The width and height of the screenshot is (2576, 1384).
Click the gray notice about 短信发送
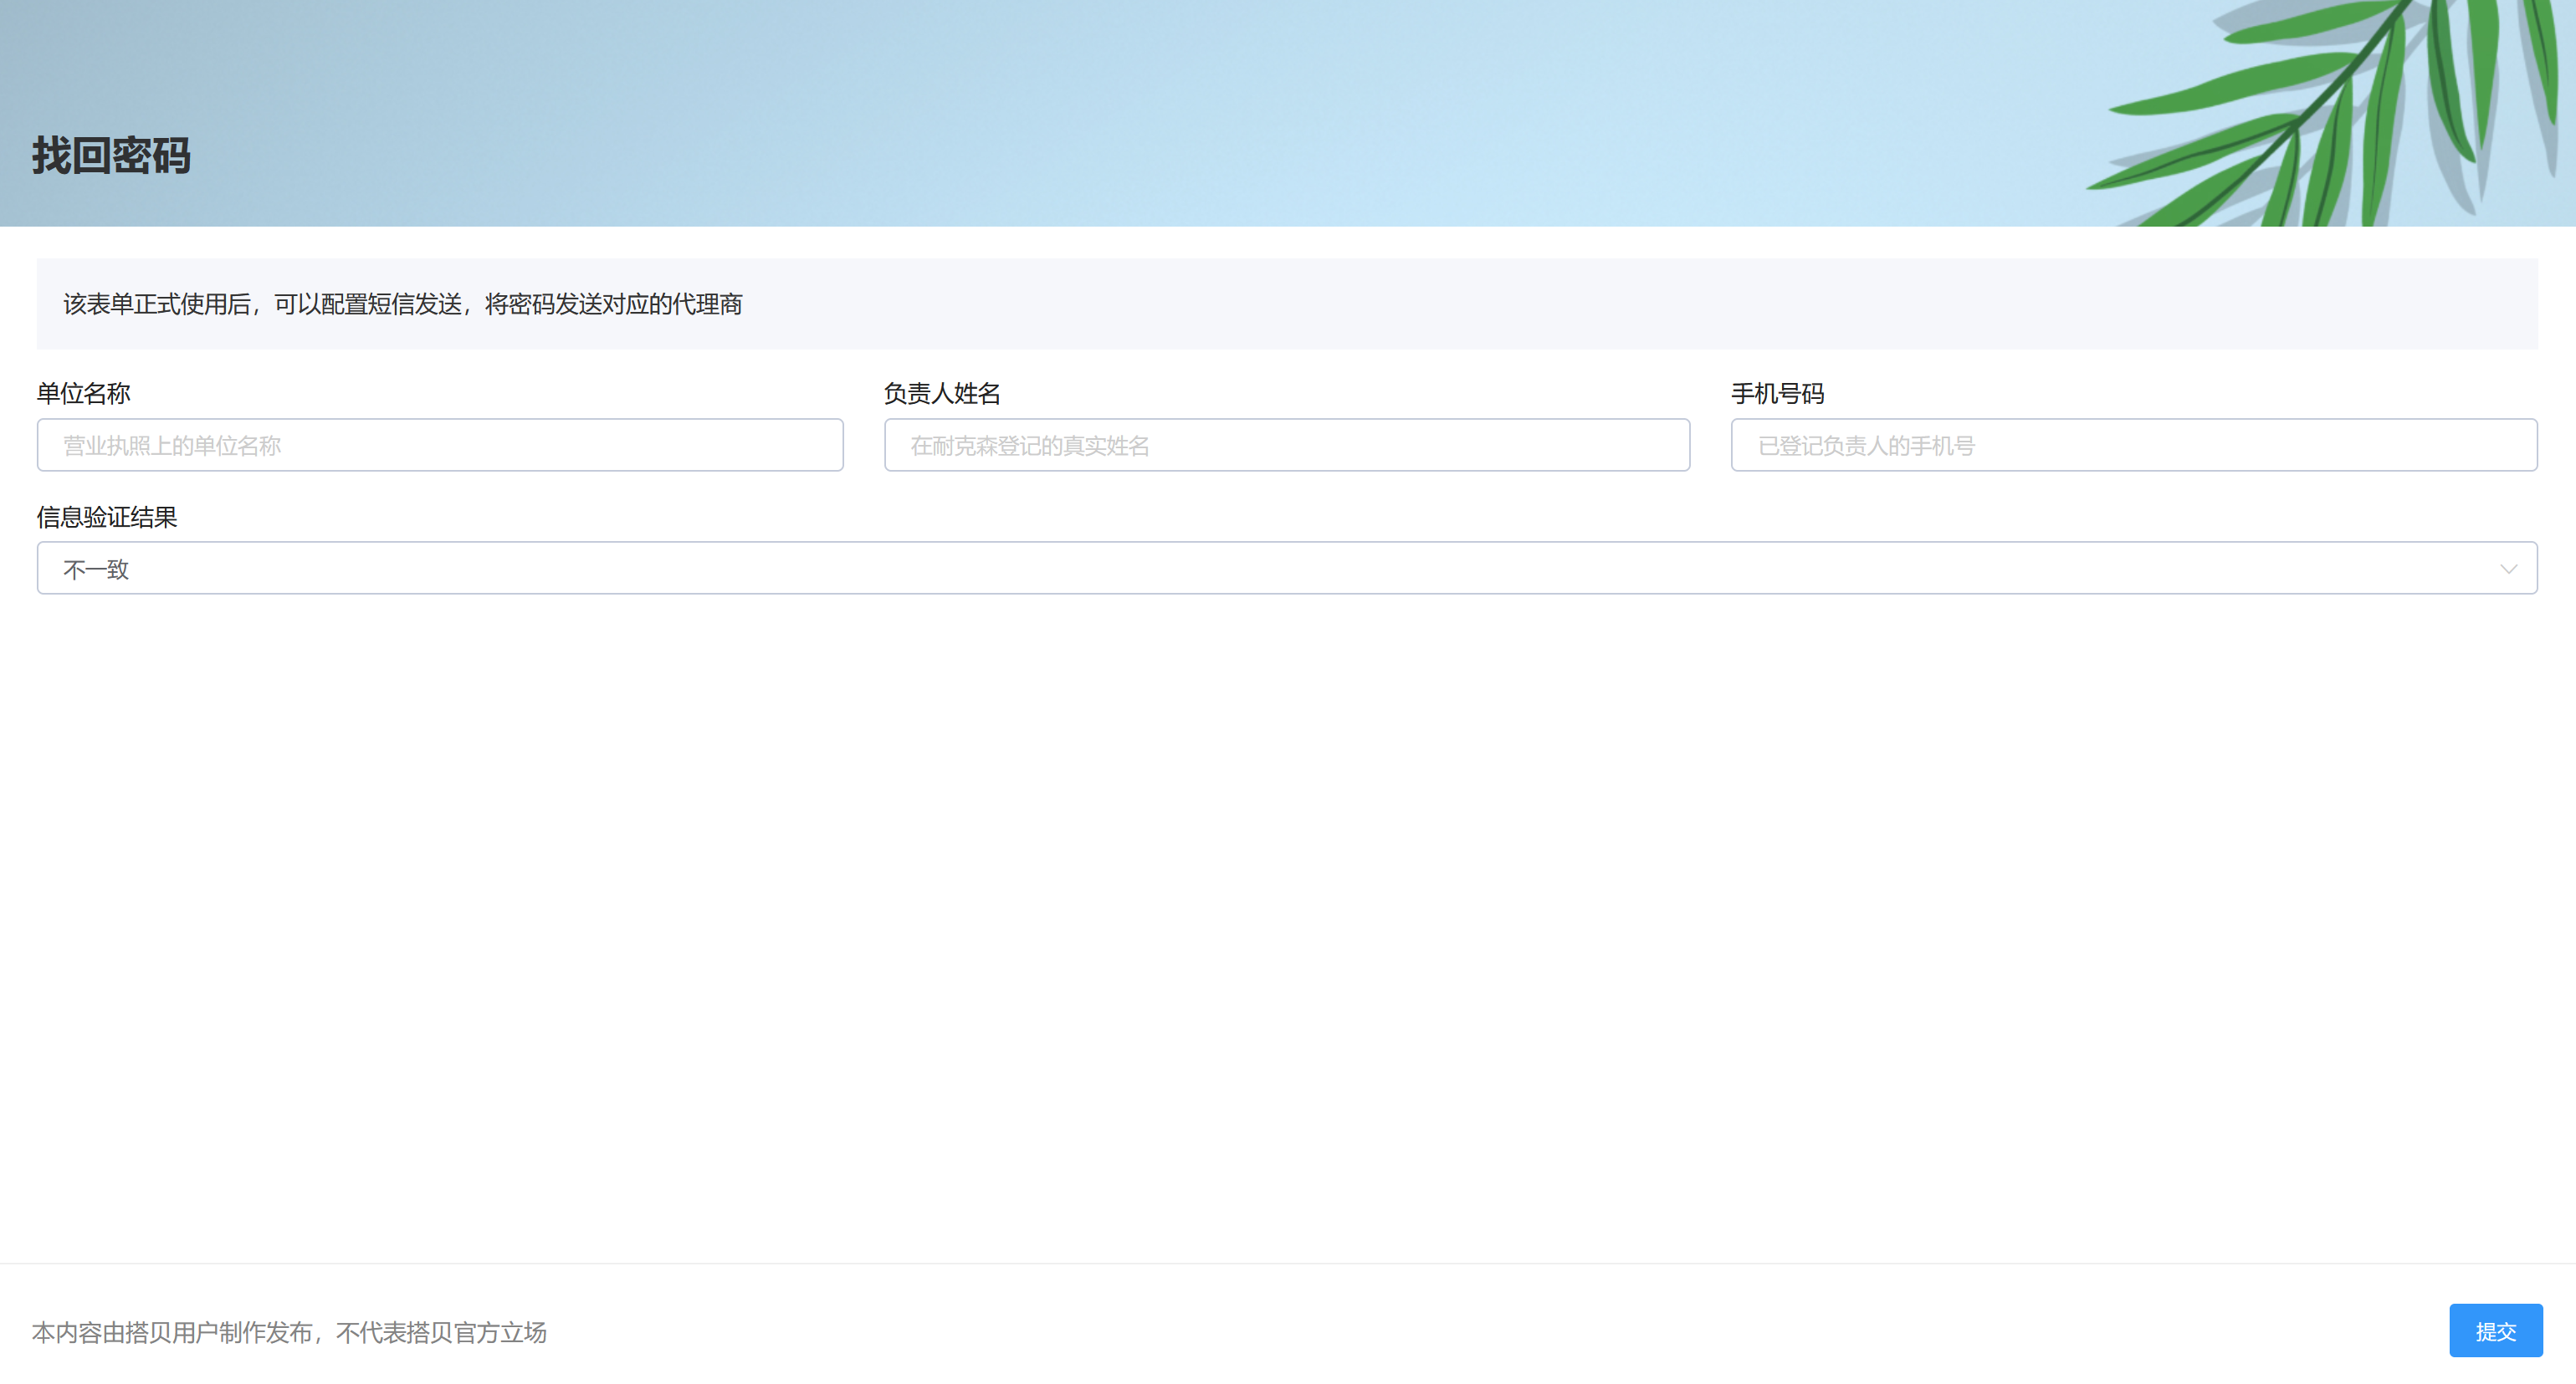402,304
